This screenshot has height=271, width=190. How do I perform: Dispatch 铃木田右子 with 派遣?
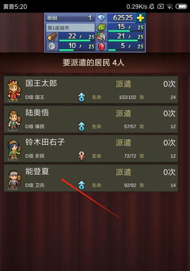[x=123, y=143]
